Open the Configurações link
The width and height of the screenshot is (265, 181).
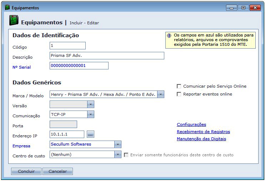[191, 124]
